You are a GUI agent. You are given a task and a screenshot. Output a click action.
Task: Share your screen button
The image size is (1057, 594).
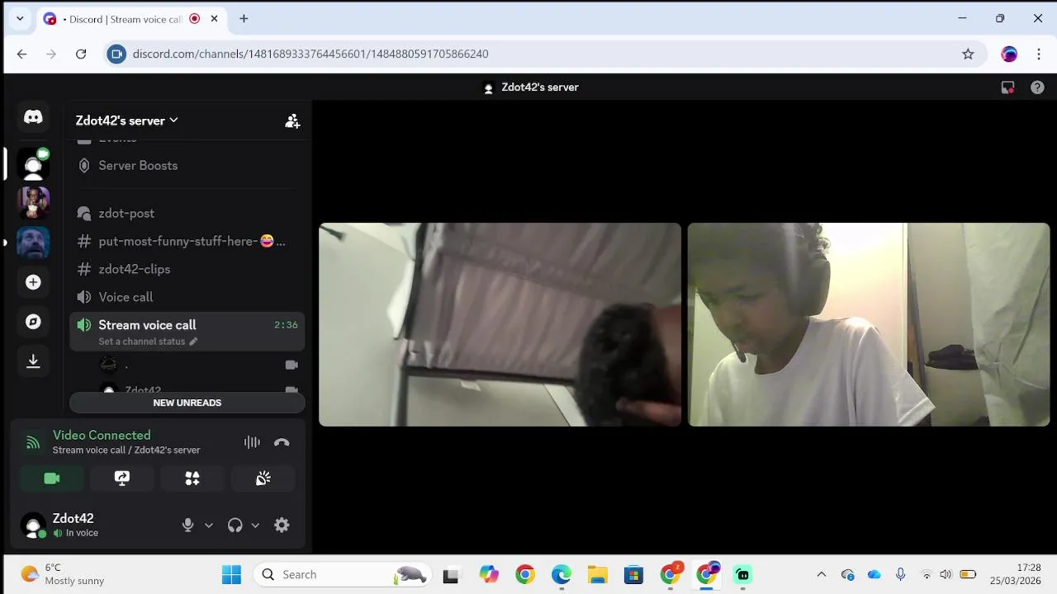122,478
